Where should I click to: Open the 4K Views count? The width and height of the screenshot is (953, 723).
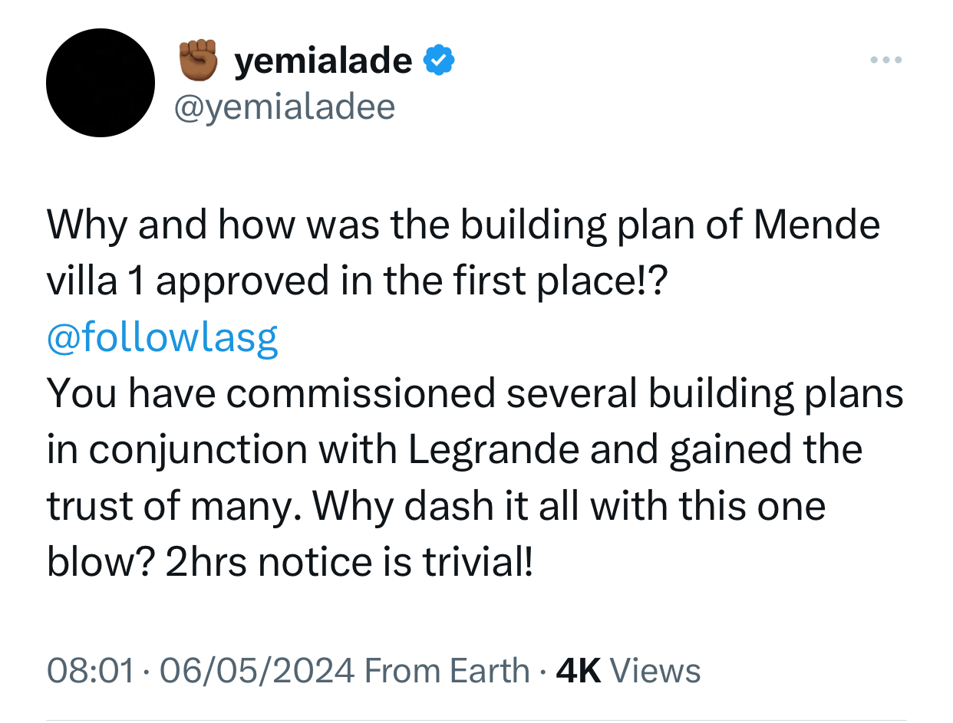coord(628,671)
